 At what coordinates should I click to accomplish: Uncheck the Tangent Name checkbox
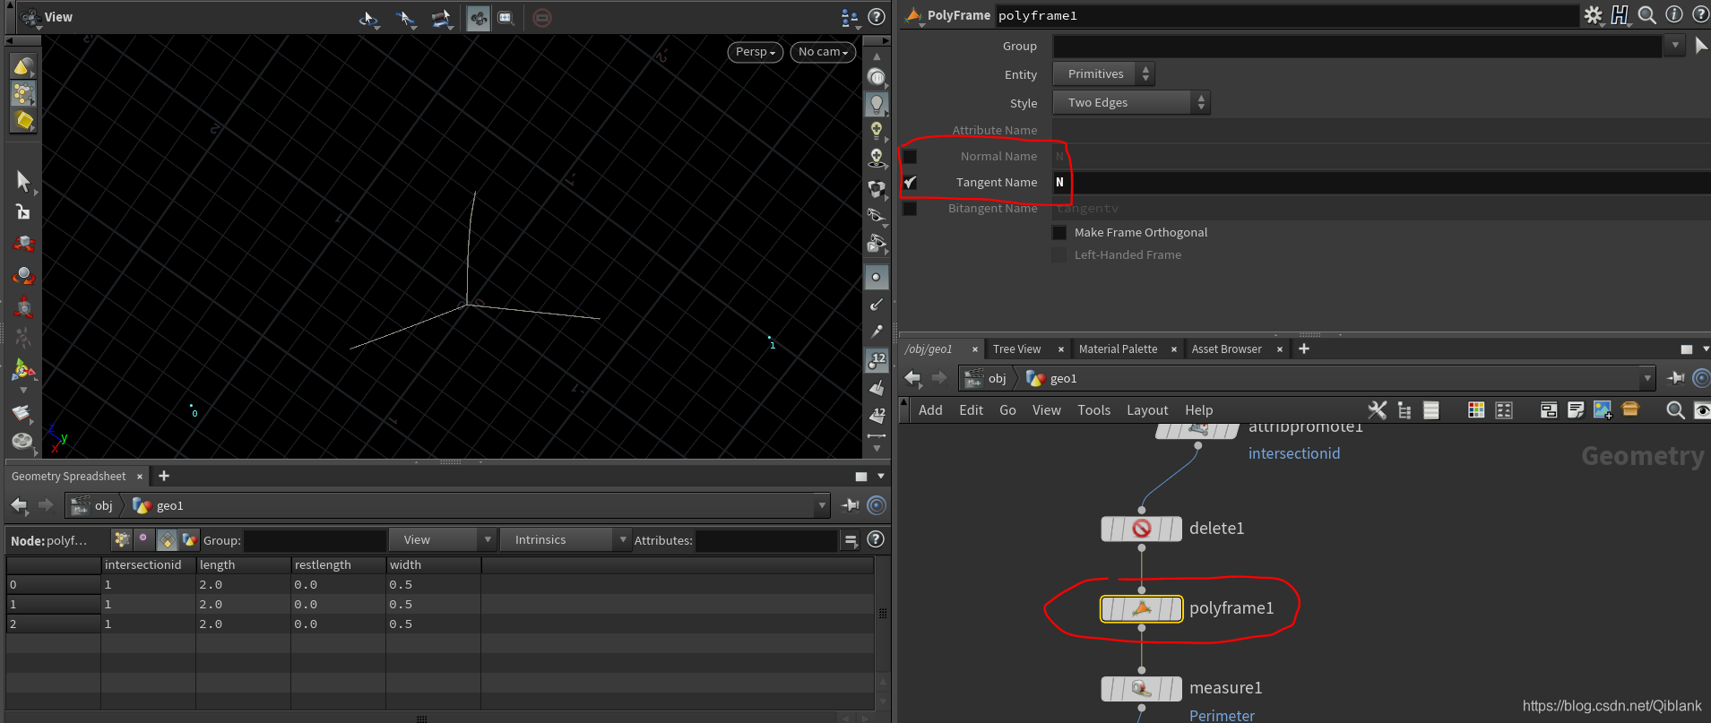pyautogui.click(x=910, y=182)
